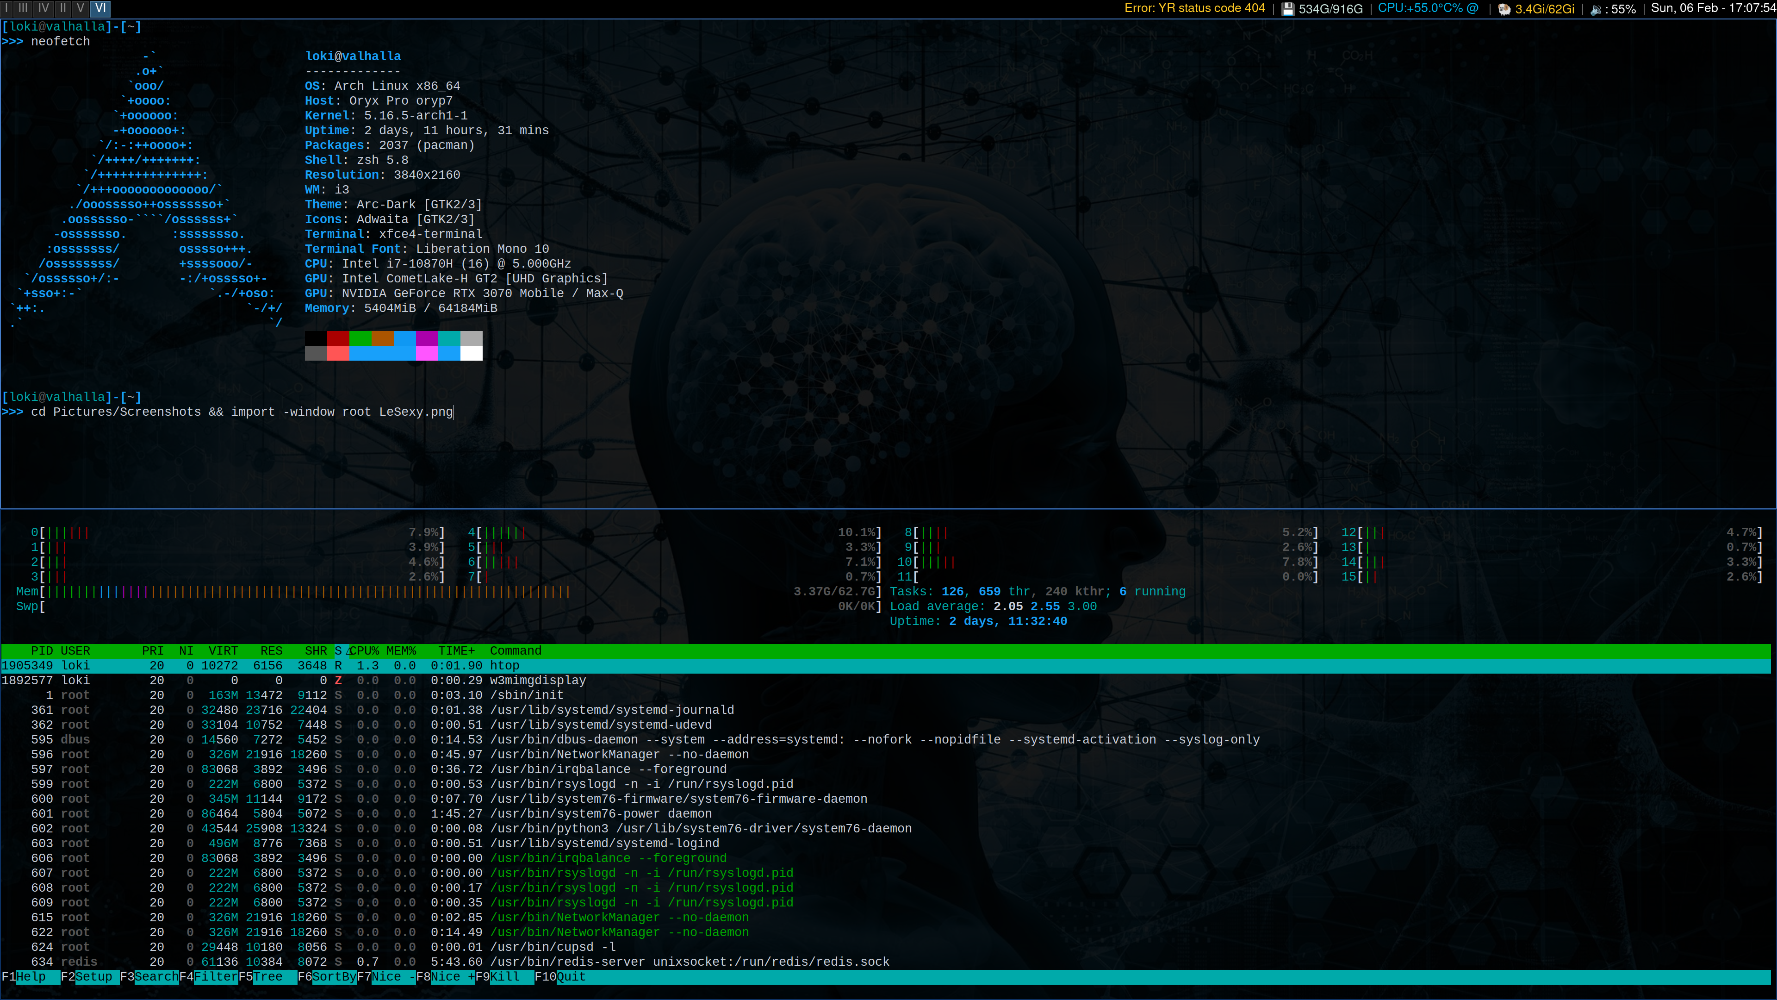The width and height of the screenshot is (1777, 1000).
Task: Quit htop using the F10 button
Action: tap(560, 976)
